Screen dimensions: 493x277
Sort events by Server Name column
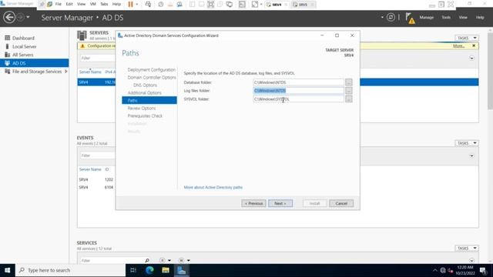(x=90, y=169)
